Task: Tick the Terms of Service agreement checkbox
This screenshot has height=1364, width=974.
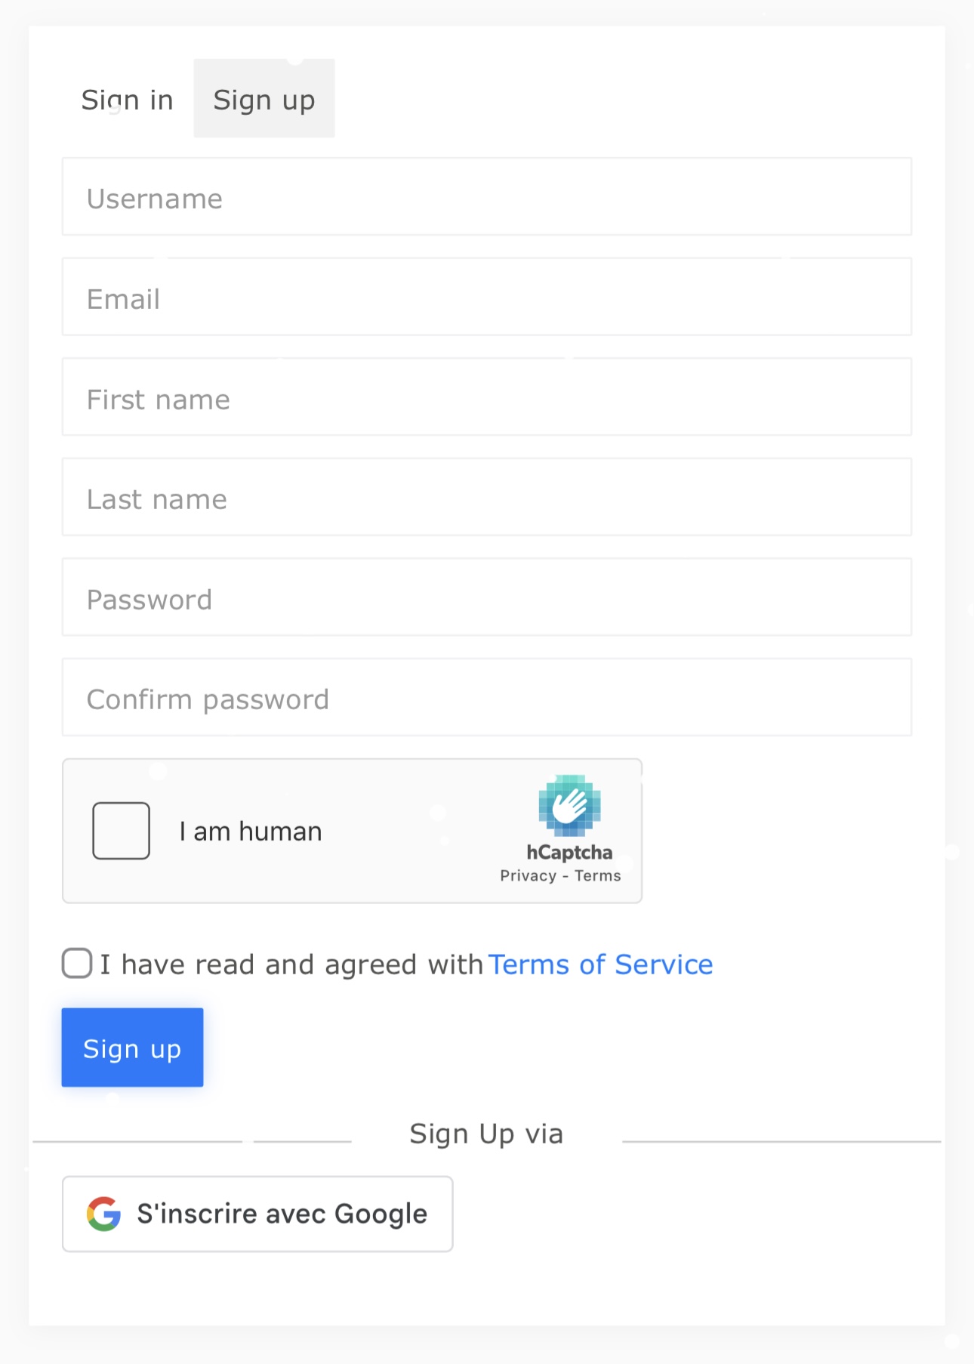Action: (x=77, y=964)
